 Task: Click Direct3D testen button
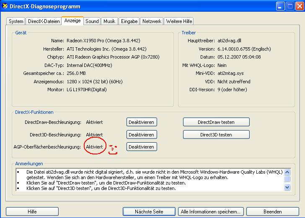click(x=216, y=135)
